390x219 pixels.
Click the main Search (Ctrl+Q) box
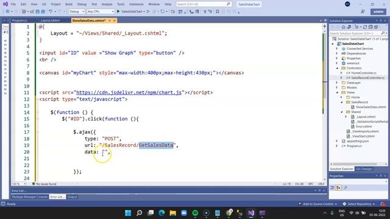204,4
